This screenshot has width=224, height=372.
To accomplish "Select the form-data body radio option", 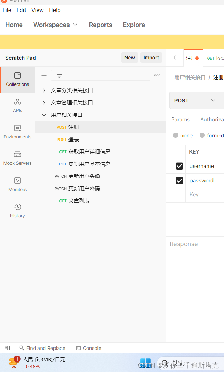I will 202,135.
